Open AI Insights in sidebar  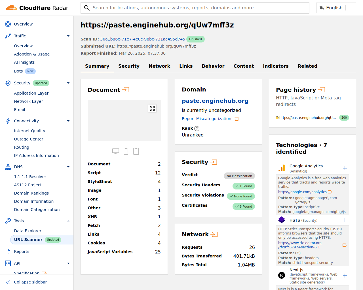pyautogui.click(x=24, y=62)
